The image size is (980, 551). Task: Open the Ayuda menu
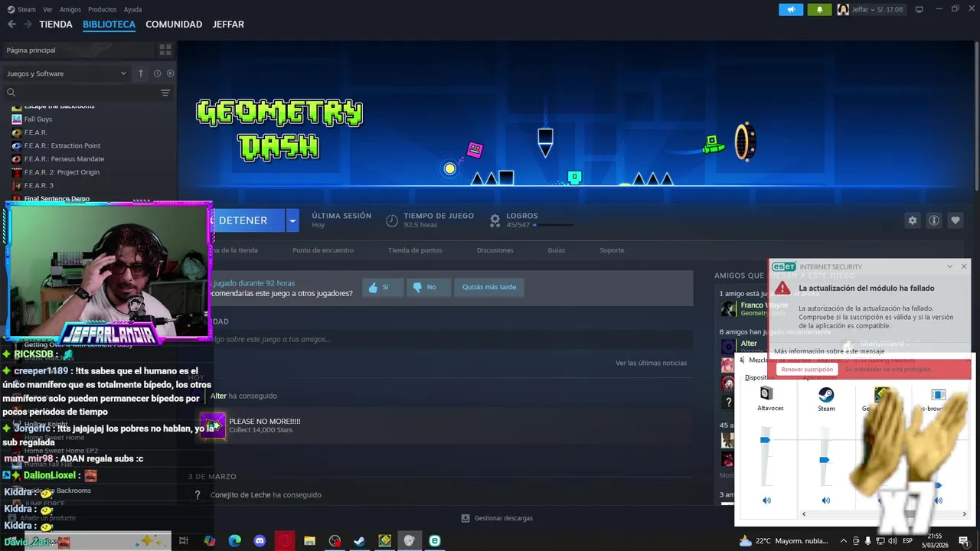tap(132, 9)
